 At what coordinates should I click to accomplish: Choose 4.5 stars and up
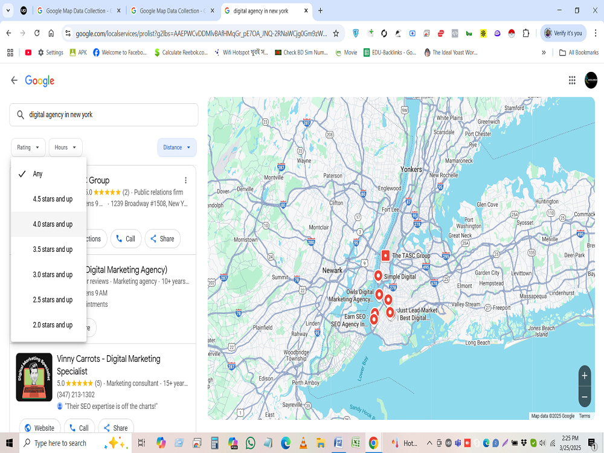pos(49,199)
